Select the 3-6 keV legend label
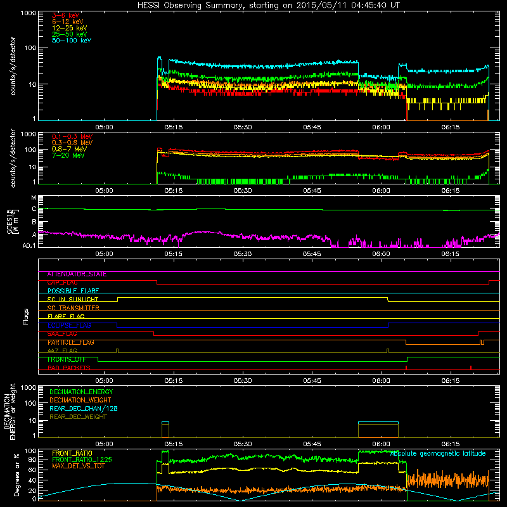 (x=66, y=15)
